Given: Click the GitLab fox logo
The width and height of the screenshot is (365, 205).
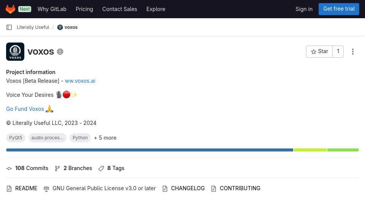Looking at the screenshot, I should [11, 9].
